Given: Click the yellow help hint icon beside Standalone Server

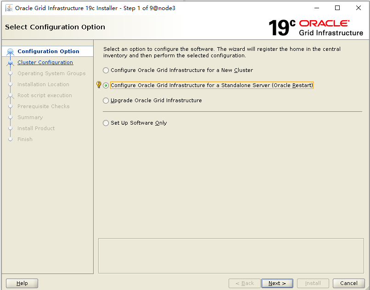Looking at the screenshot, I should pos(99,85).
